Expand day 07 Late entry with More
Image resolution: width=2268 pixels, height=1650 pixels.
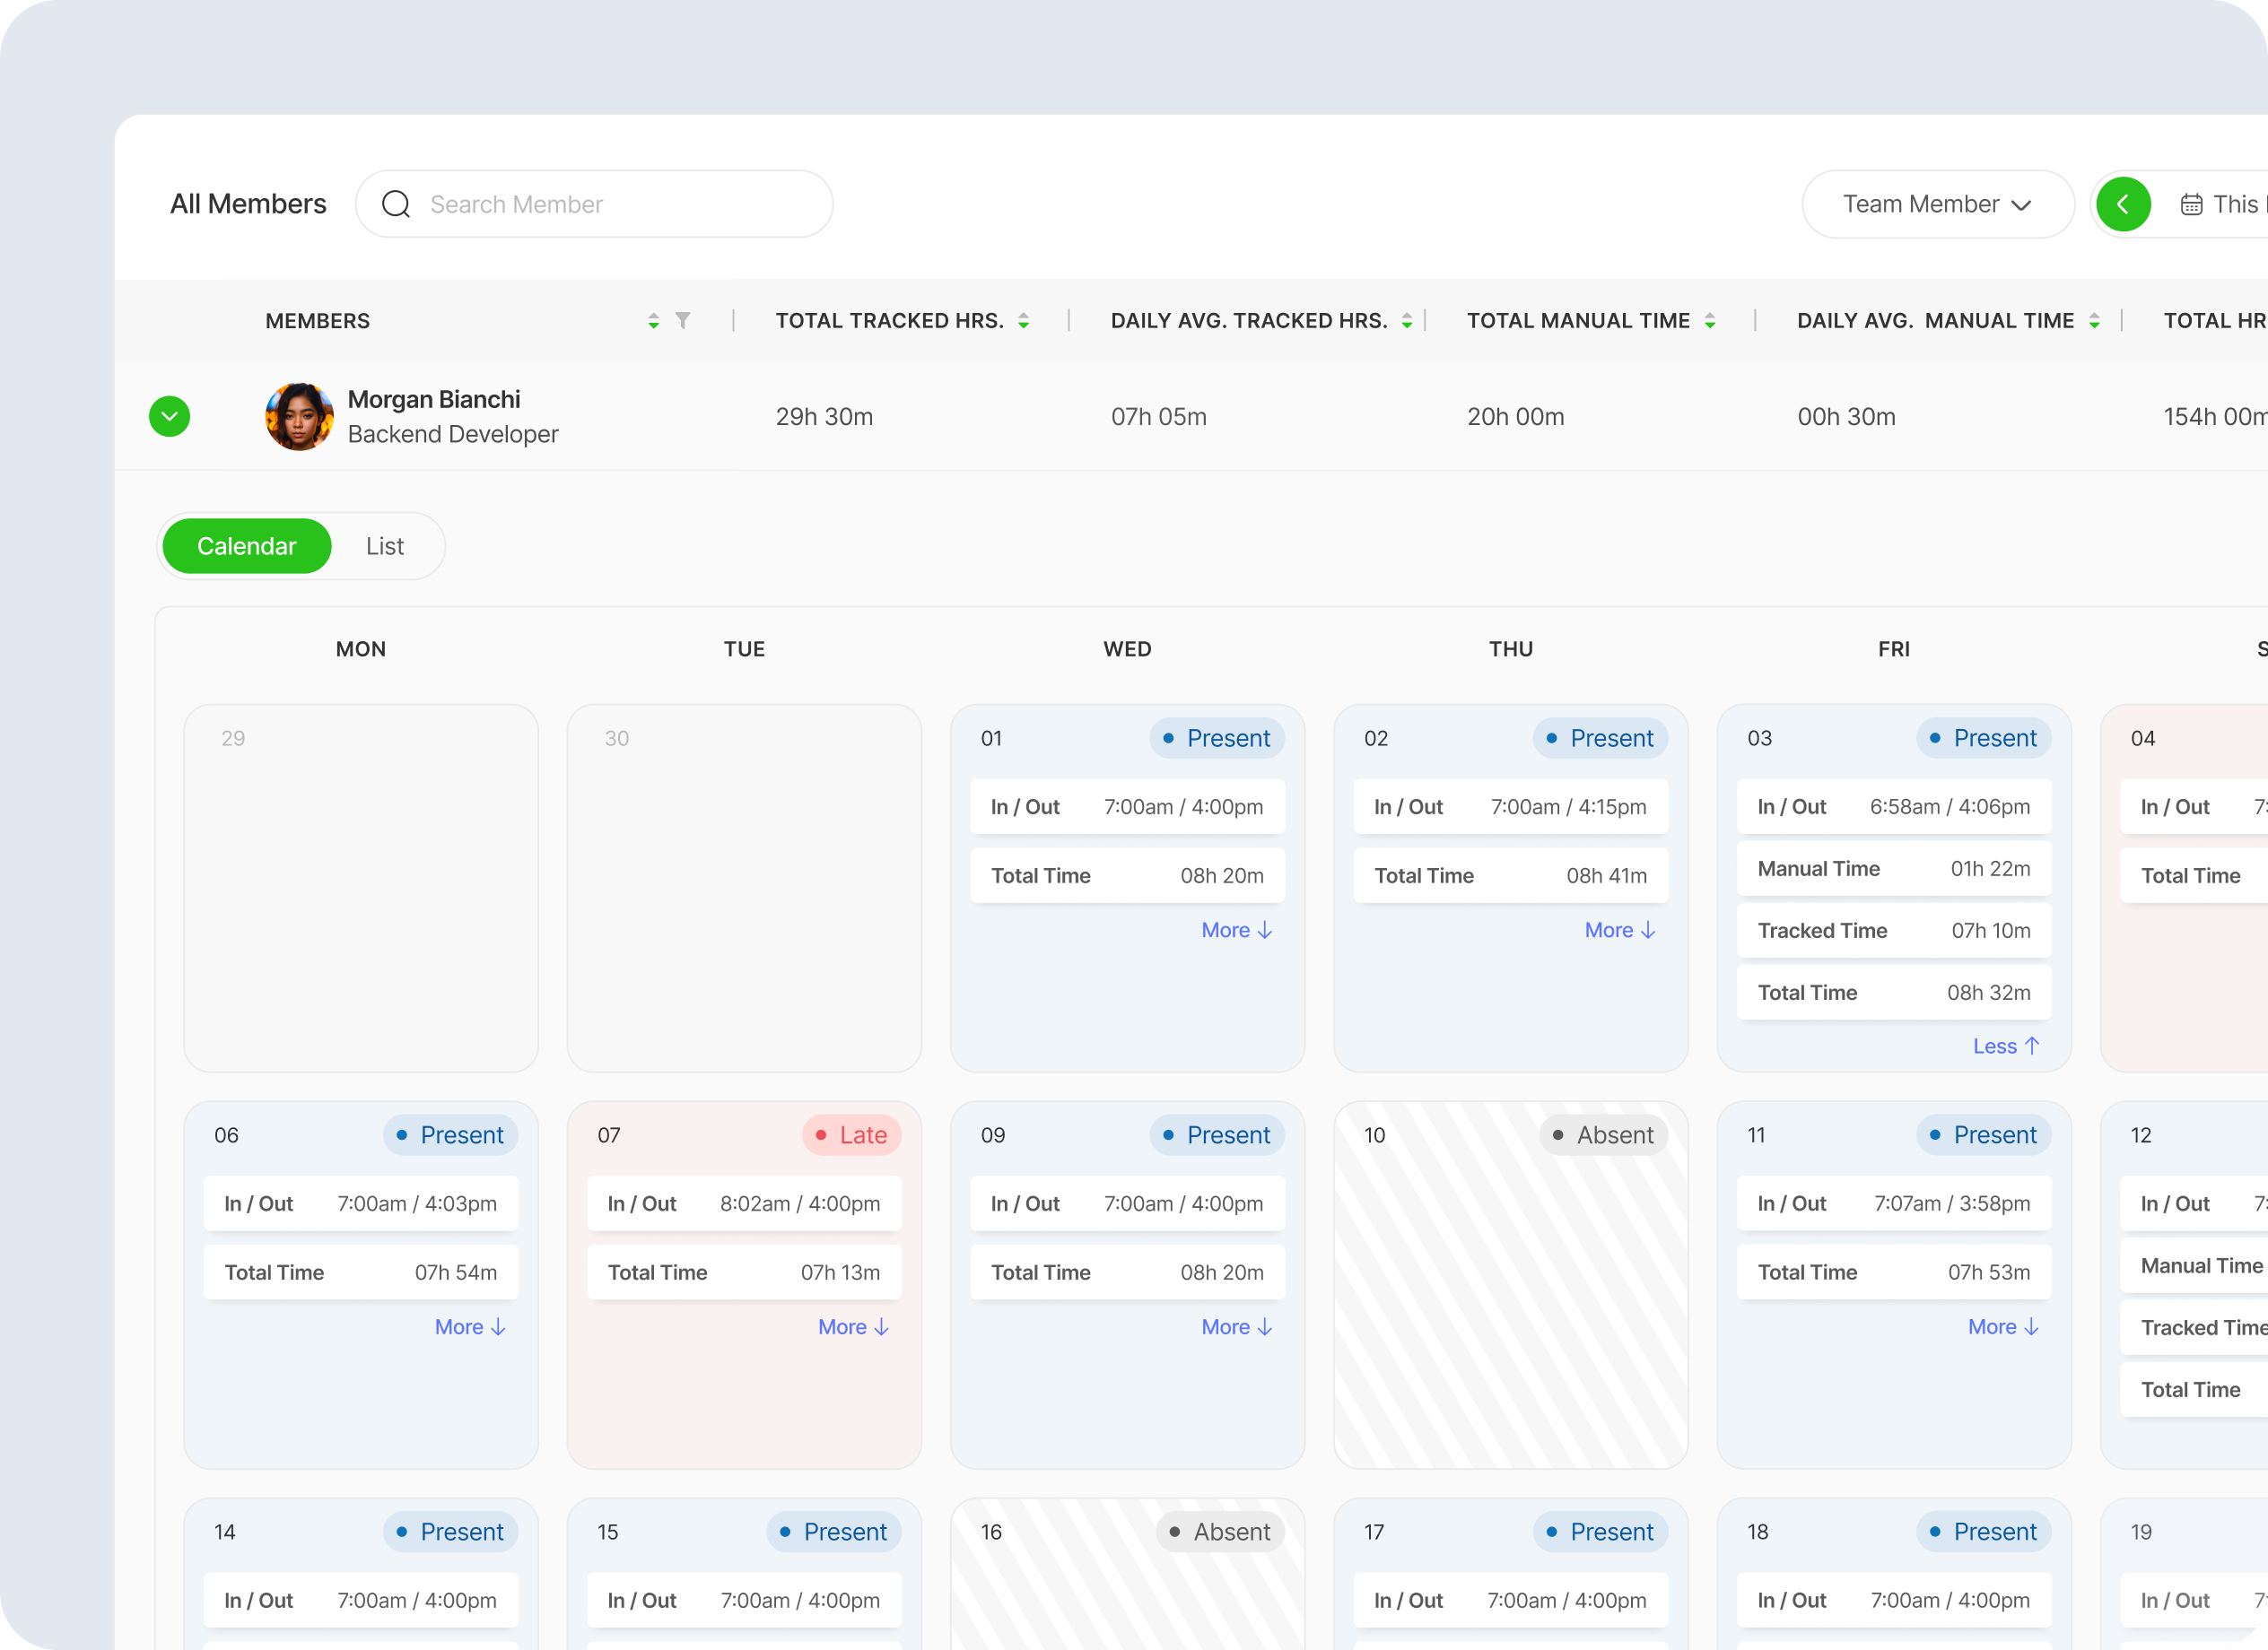pos(853,1327)
